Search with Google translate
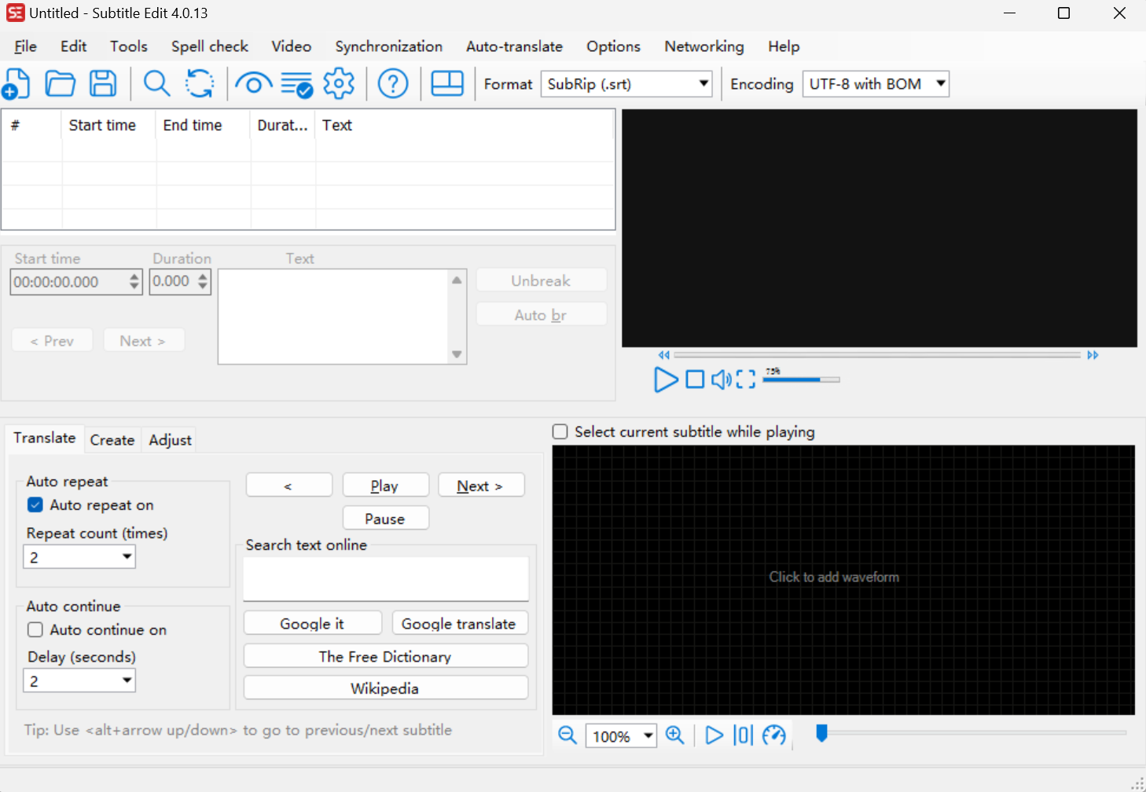 [x=460, y=623]
